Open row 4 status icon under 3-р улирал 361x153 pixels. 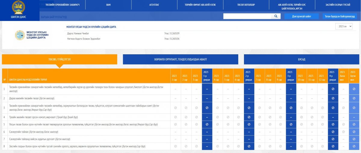[291, 117]
